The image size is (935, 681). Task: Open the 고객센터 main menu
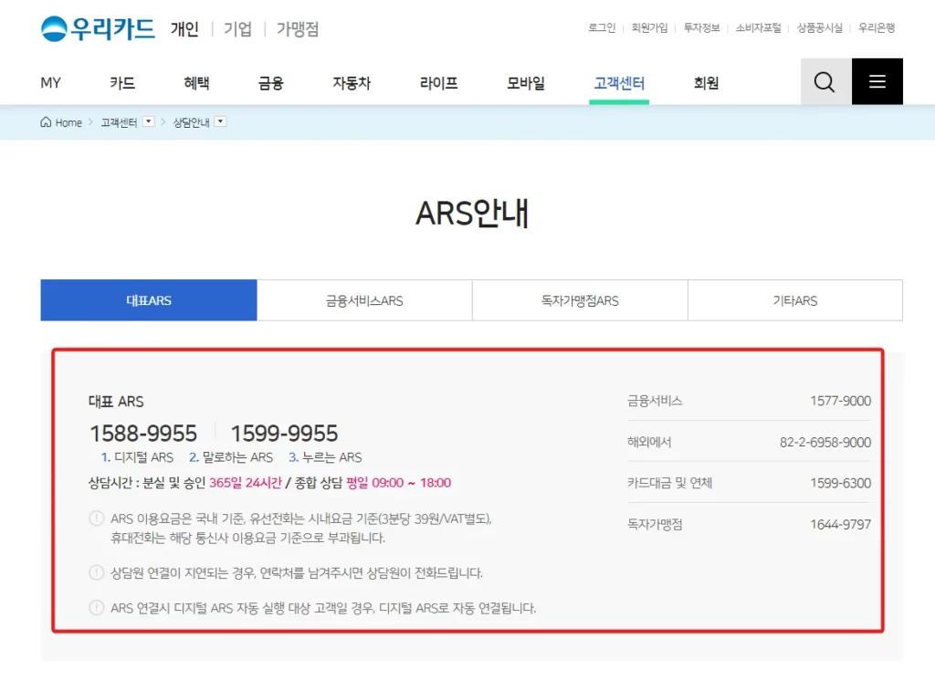pyautogui.click(x=619, y=83)
